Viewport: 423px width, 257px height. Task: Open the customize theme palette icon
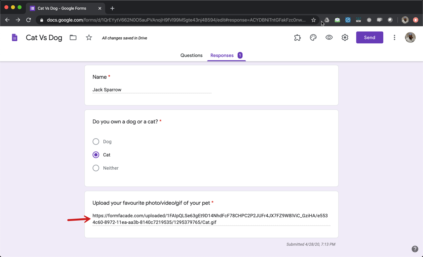[x=313, y=38]
